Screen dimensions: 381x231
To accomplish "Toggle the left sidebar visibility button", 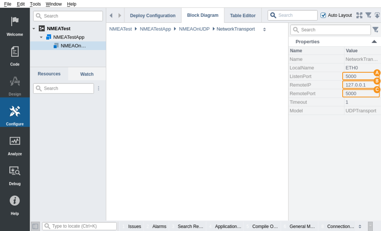I will pyautogui.click(x=35, y=226).
